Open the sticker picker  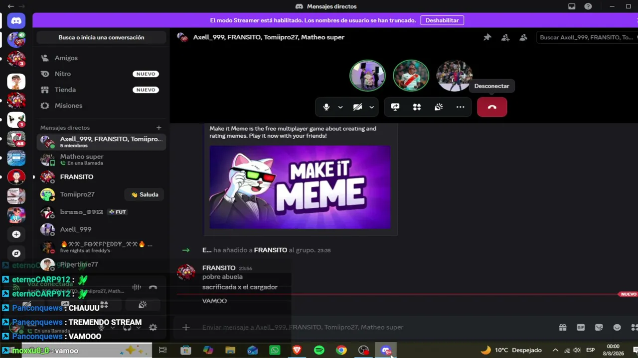click(x=599, y=327)
